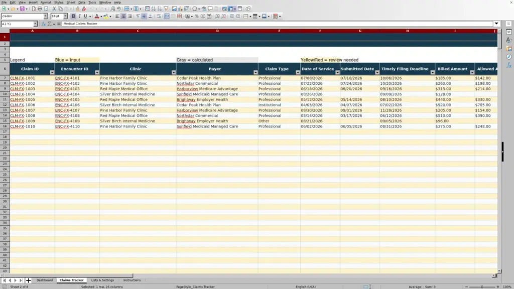Open Encounter ID column filter dropdown
The width and height of the screenshot is (514, 289).
click(x=97, y=72)
